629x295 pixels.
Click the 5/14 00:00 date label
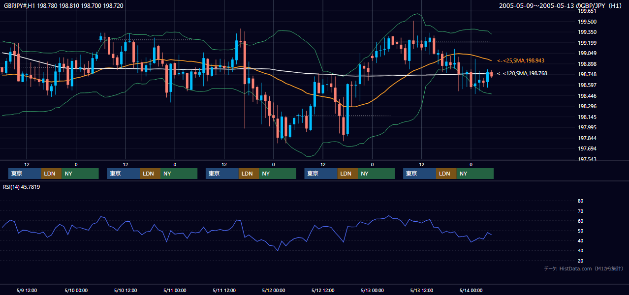pyautogui.click(x=471, y=290)
